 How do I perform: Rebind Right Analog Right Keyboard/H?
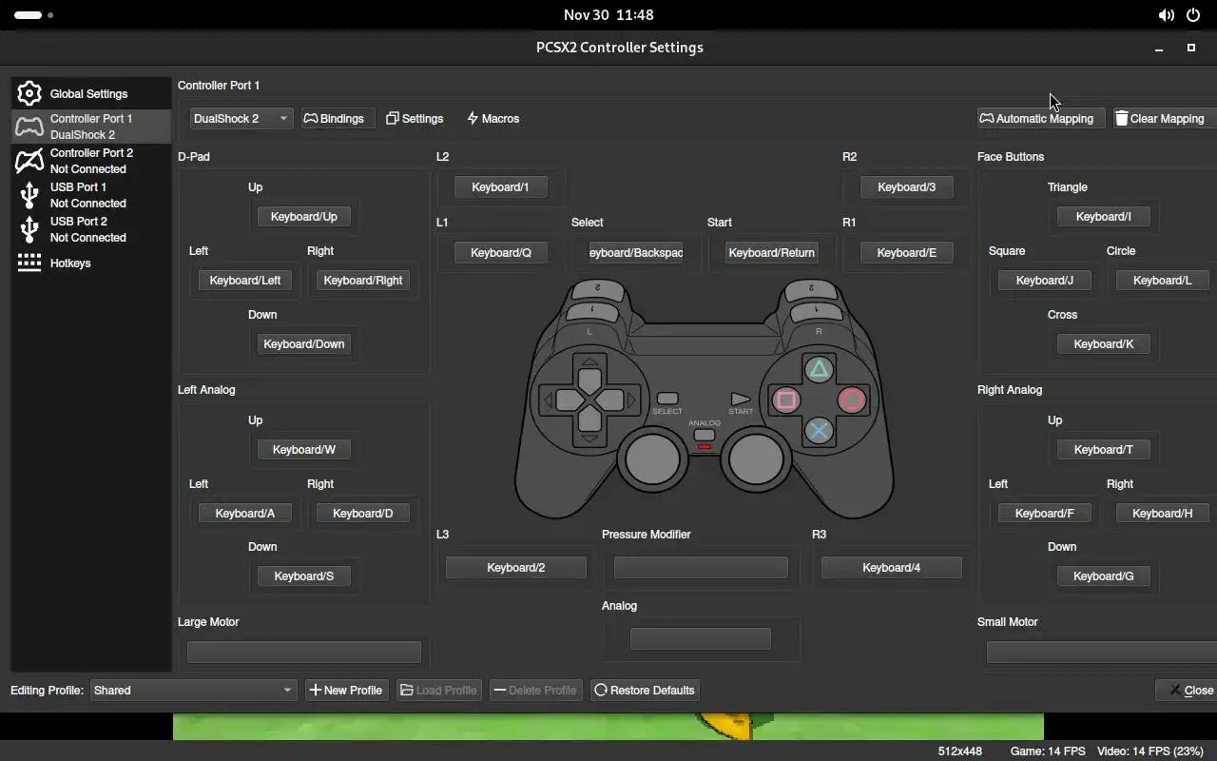click(1163, 514)
